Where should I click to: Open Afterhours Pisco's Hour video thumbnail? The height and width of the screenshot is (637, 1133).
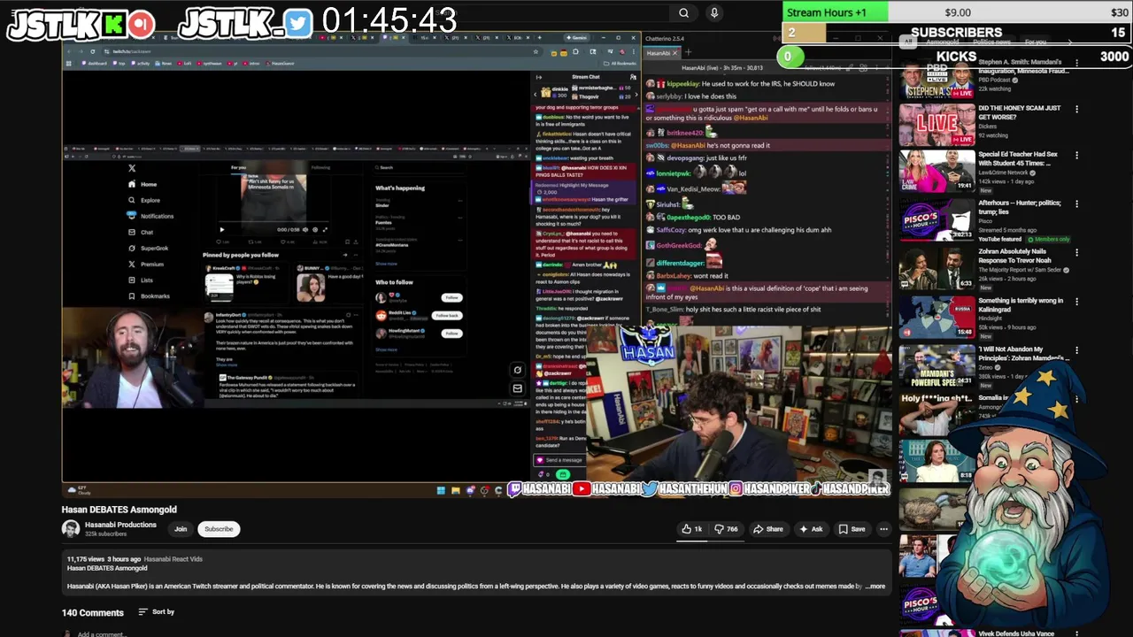(x=936, y=219)
